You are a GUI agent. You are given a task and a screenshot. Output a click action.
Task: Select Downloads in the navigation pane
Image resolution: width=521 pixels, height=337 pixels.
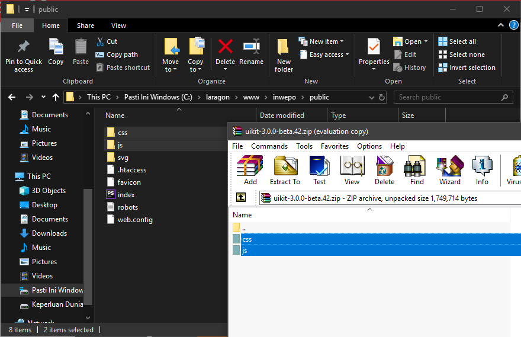click(49, 233)
